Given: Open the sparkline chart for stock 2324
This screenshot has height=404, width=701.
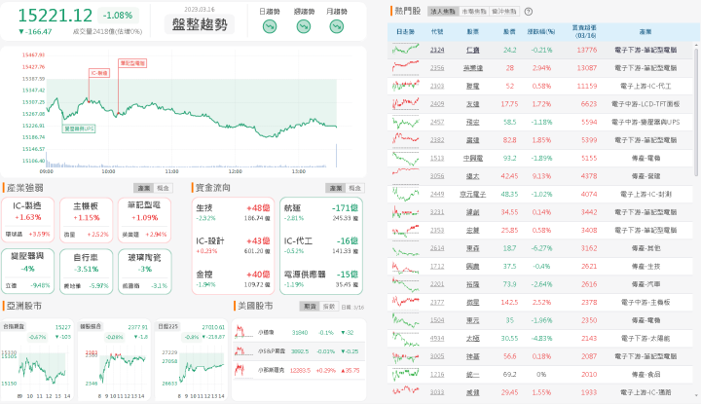Looking at the screenshot, I should pos(405,50).
